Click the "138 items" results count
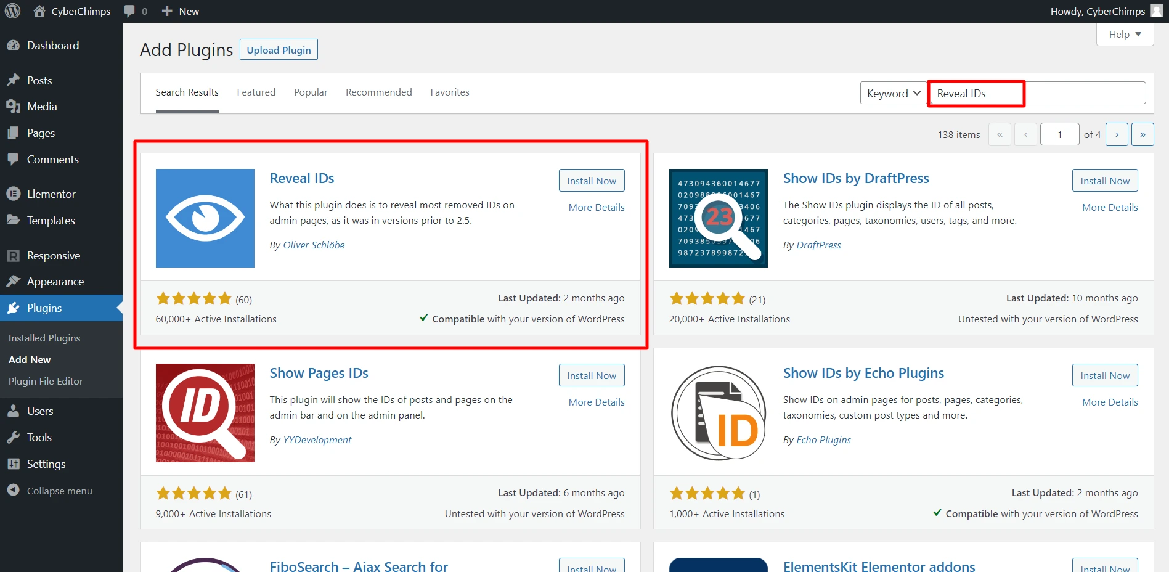The image size is (1169, 572). point(959,134)
